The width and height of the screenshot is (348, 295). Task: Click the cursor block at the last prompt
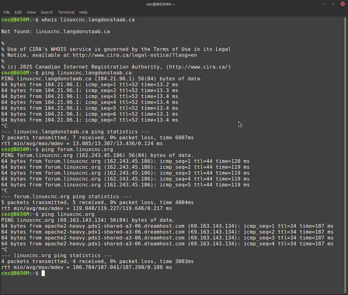(x=43, y=273)
